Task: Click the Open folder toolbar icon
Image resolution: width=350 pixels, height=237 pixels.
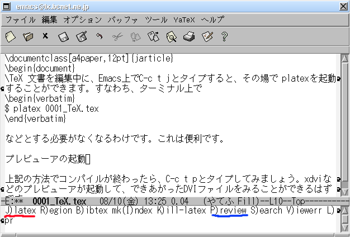Action: 28,36
